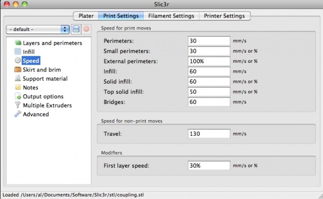Open the Filament Settings tab
The height and width of the screenshot is (199, 323).
(171, 16)
